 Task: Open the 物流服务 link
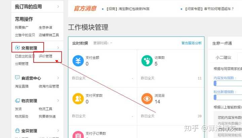(22, 116)
